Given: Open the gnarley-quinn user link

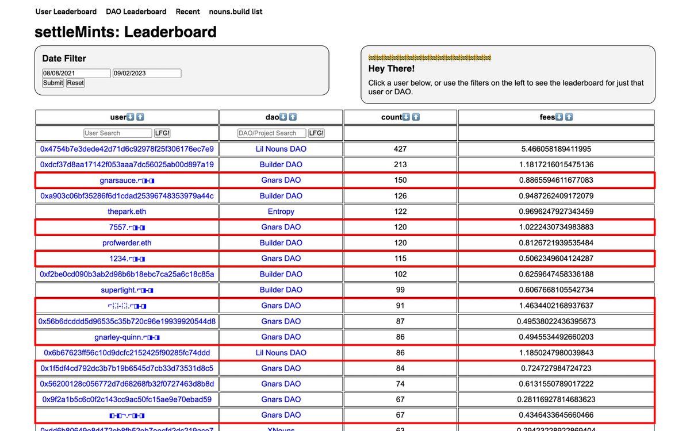Looking at the screenshot, I should (127, 337).
